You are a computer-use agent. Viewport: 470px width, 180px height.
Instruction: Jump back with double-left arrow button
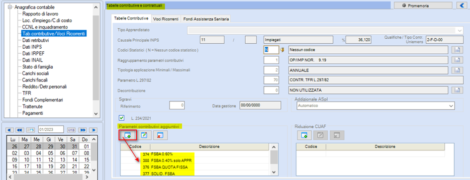click(20, 130)
